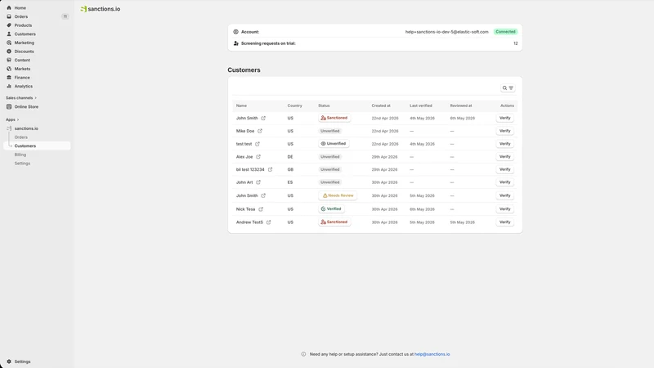Click the Content icon in sidebar

[9, 60]
